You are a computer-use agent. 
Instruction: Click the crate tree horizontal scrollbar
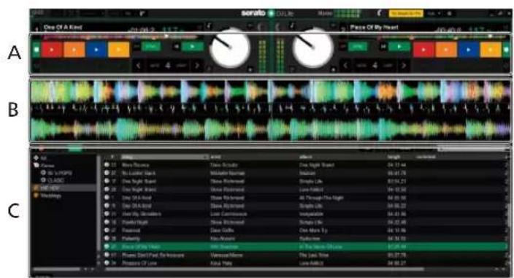[x=56, y=269]
